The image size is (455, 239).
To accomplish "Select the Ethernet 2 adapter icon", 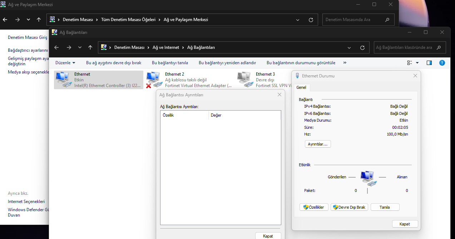I will (x=154, y=80).
